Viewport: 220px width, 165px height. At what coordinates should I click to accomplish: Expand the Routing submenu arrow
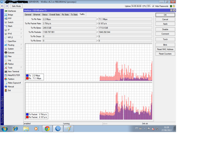point(21,45)
